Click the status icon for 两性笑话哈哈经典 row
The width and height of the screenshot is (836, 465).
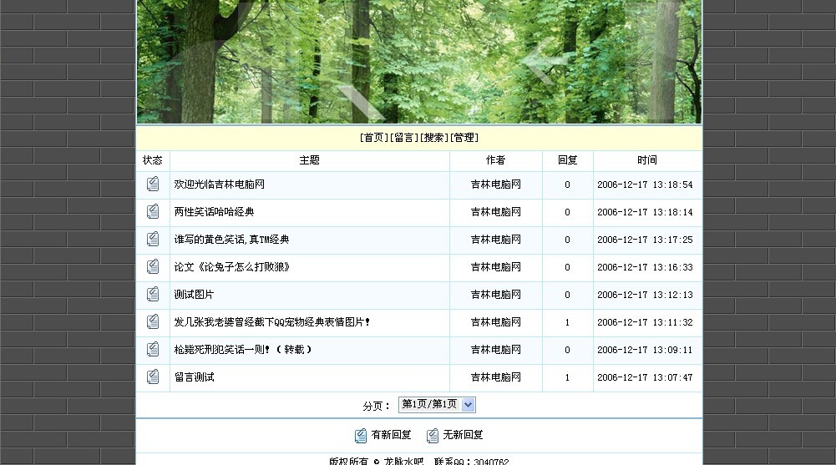coord(153,211)
